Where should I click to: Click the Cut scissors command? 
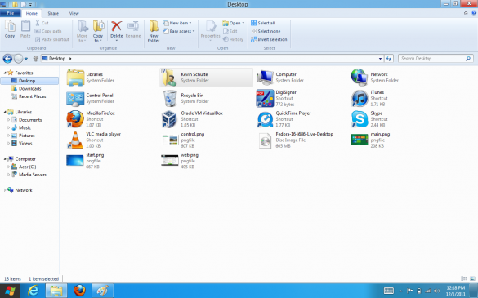[42, 23]
